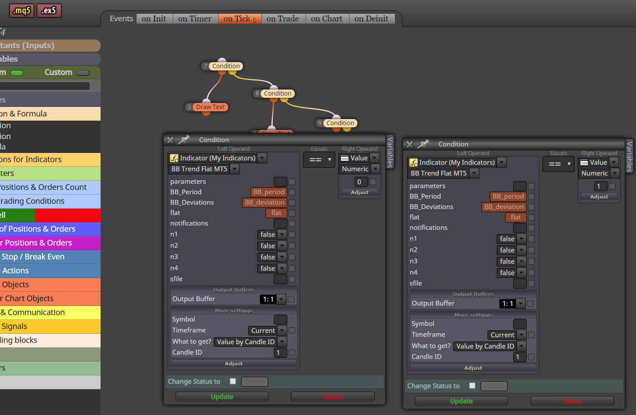Toggle left panel Candle ID checkbox

point(292,353)
